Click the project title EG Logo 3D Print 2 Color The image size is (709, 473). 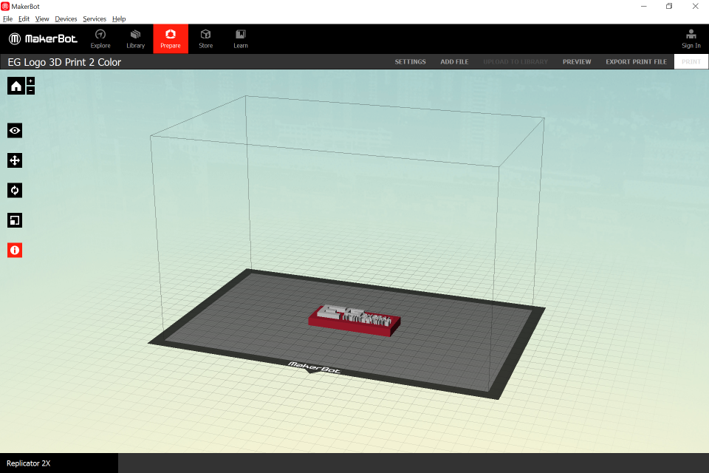(64, 62)
